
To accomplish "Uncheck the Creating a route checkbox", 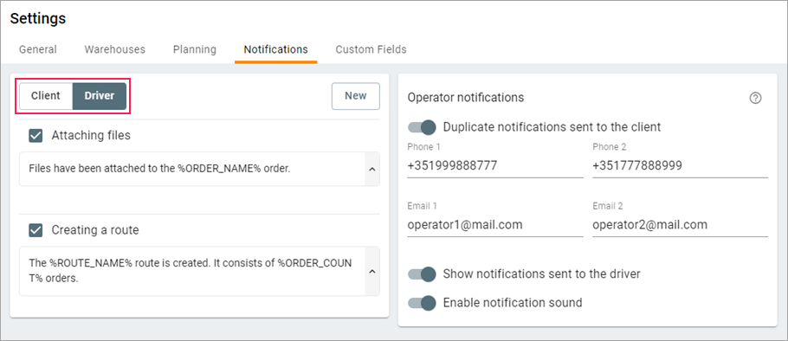I will pyautogui.click(x=36, y=230).
